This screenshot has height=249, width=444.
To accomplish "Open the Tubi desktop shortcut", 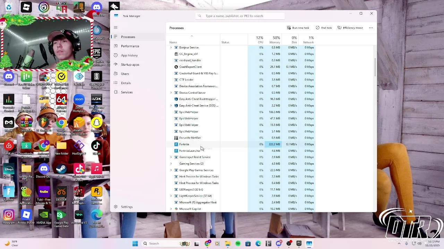I will [x=44, y=196].
